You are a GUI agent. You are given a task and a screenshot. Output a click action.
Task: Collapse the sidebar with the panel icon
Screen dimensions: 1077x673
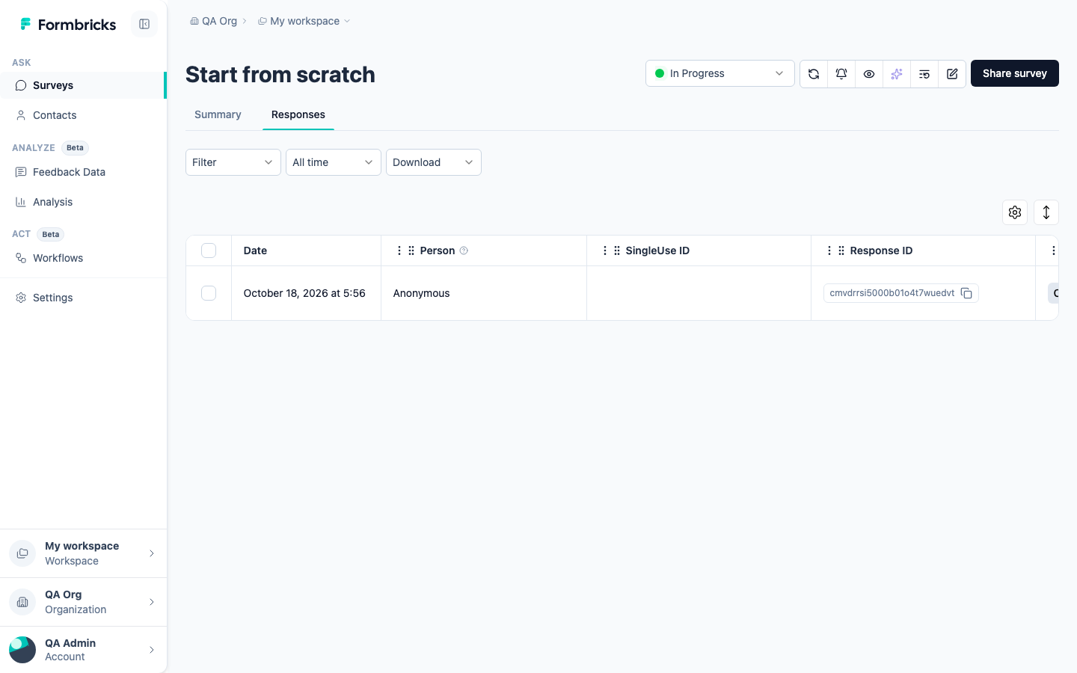coord(144,24)
